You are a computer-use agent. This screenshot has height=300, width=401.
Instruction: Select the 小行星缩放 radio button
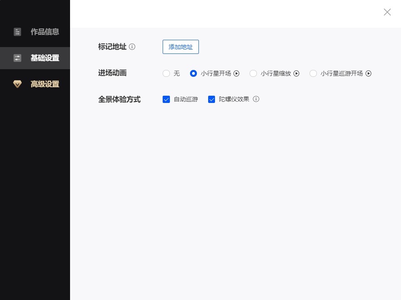click(x=253, y=74)
